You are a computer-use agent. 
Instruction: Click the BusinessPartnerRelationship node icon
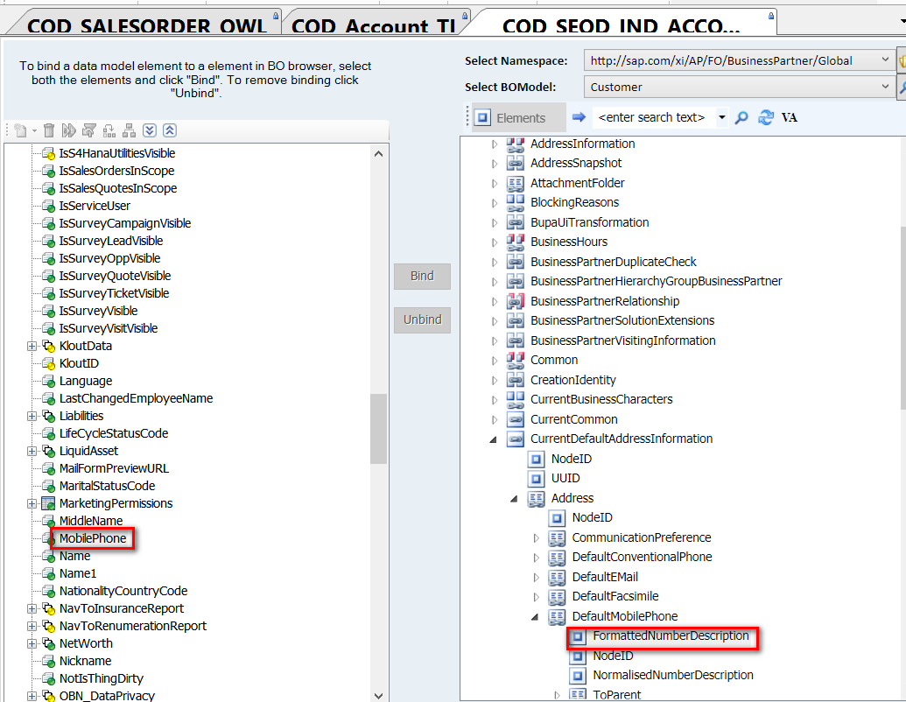pos(516,301)
